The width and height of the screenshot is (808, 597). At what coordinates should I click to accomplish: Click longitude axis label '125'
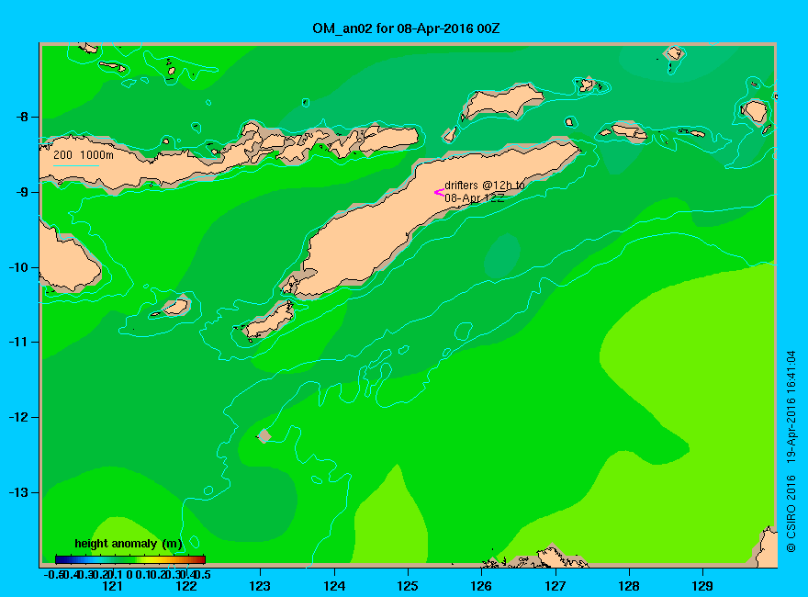click(x=408, y=586)
